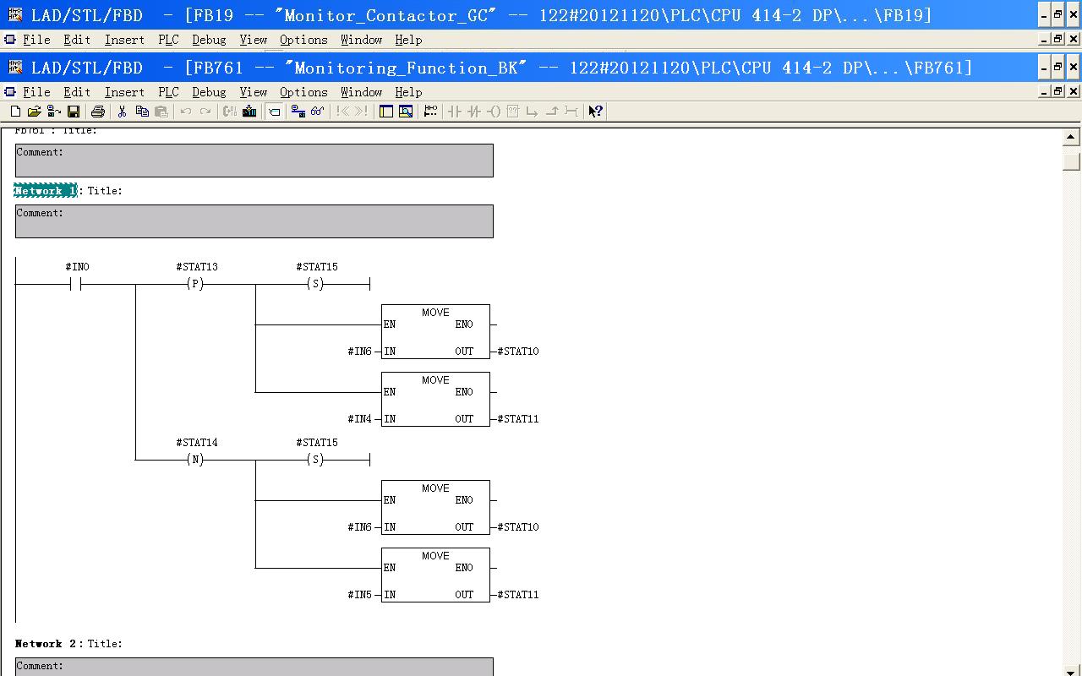Open the View menu in lower menu bar
1082x676 pixels.
pos(253,92)
